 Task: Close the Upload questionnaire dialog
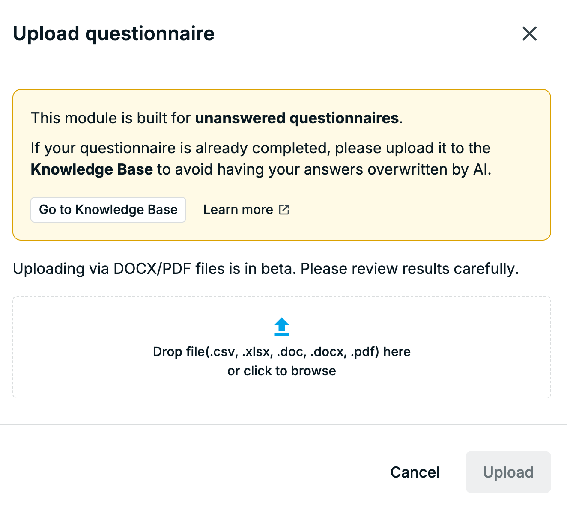[530, 33]
